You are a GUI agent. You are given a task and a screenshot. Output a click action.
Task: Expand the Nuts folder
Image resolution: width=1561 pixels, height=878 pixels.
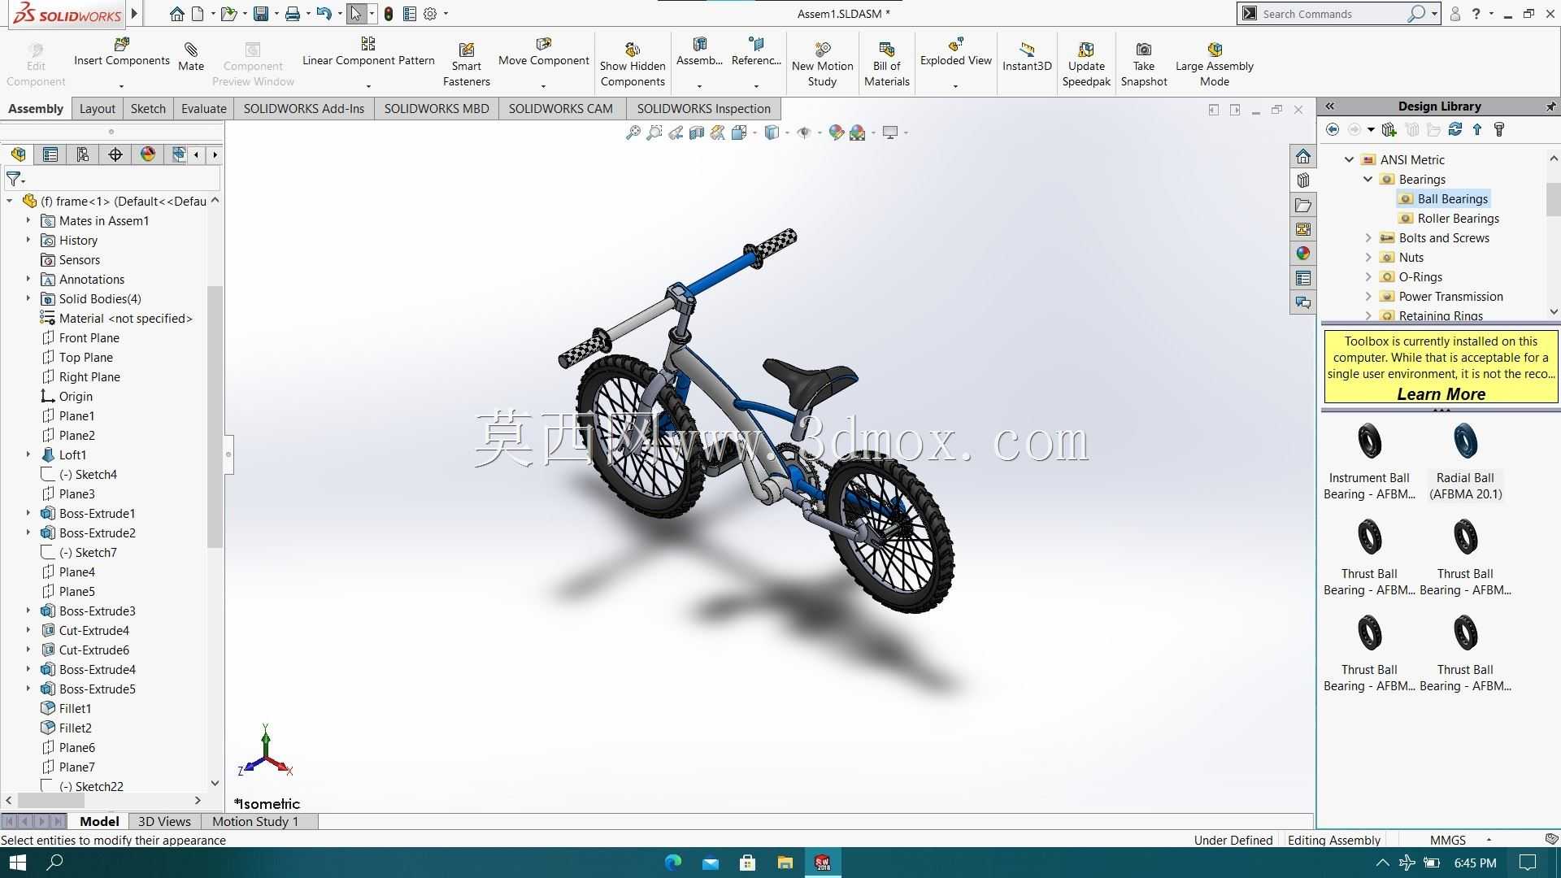1368,258
